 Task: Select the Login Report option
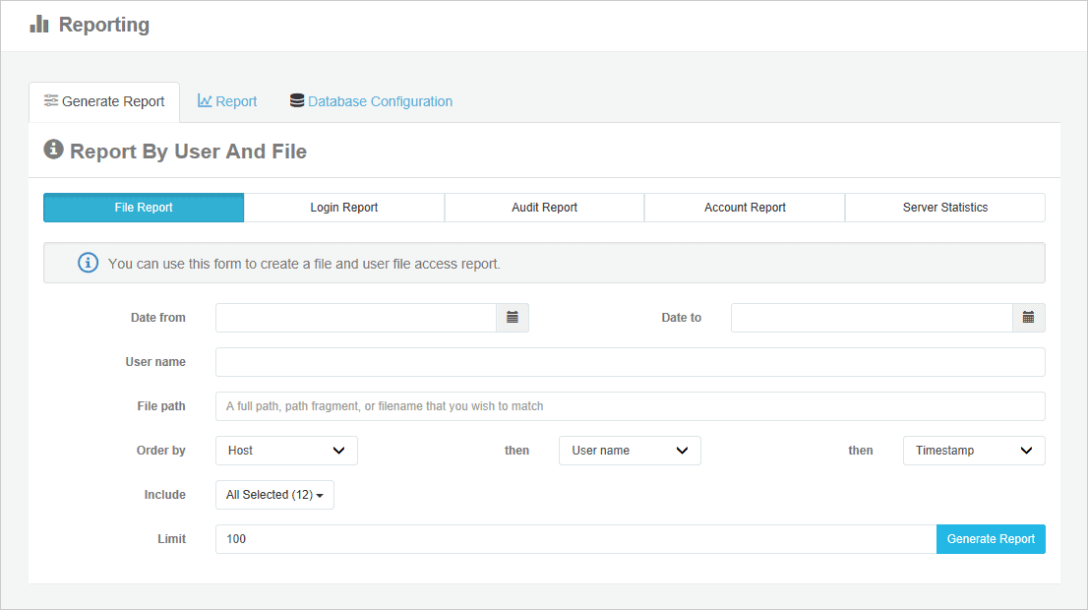click(x=343, y=208)
